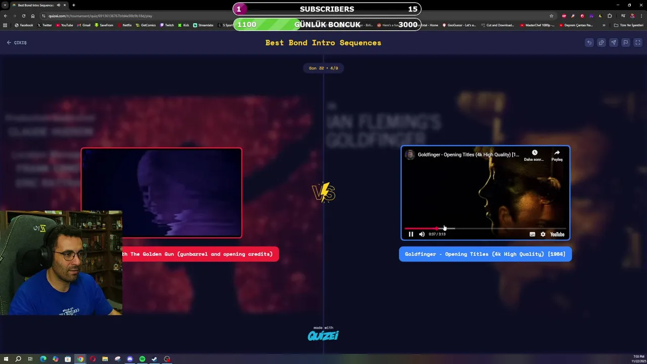Screen dimensions: 647x364
Task: Click the undo arrow icon in Quizei header
Action: [589, 42]
